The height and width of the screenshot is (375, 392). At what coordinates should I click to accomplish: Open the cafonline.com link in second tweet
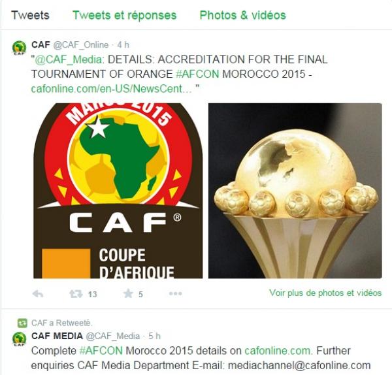click(x=278, y=350)
